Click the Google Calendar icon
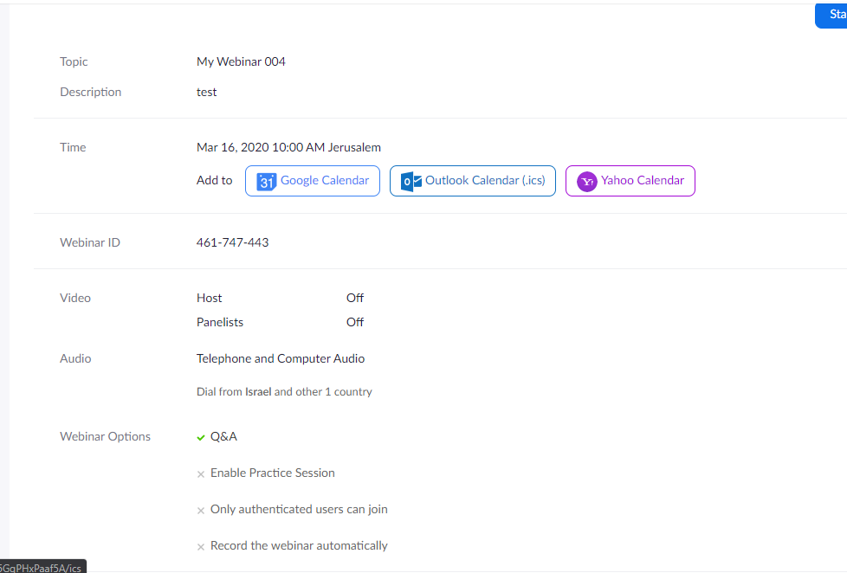847x573 pixels. [266, 181]
